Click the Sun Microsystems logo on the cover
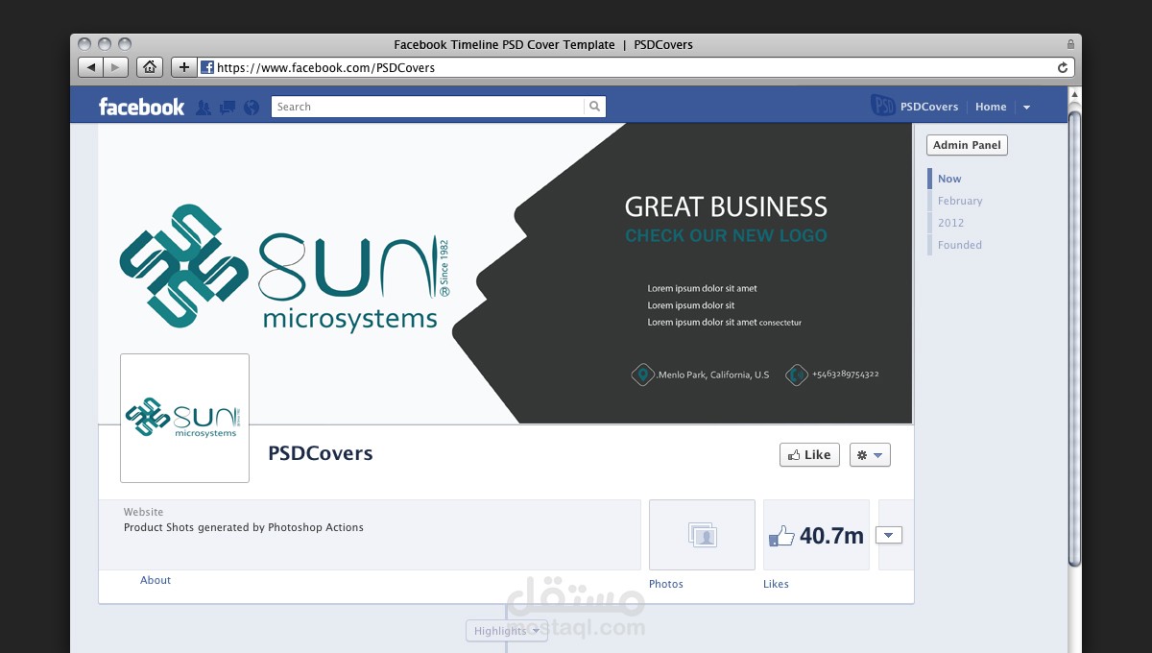This screenshot has width=1152, height=653. [285, 269]
